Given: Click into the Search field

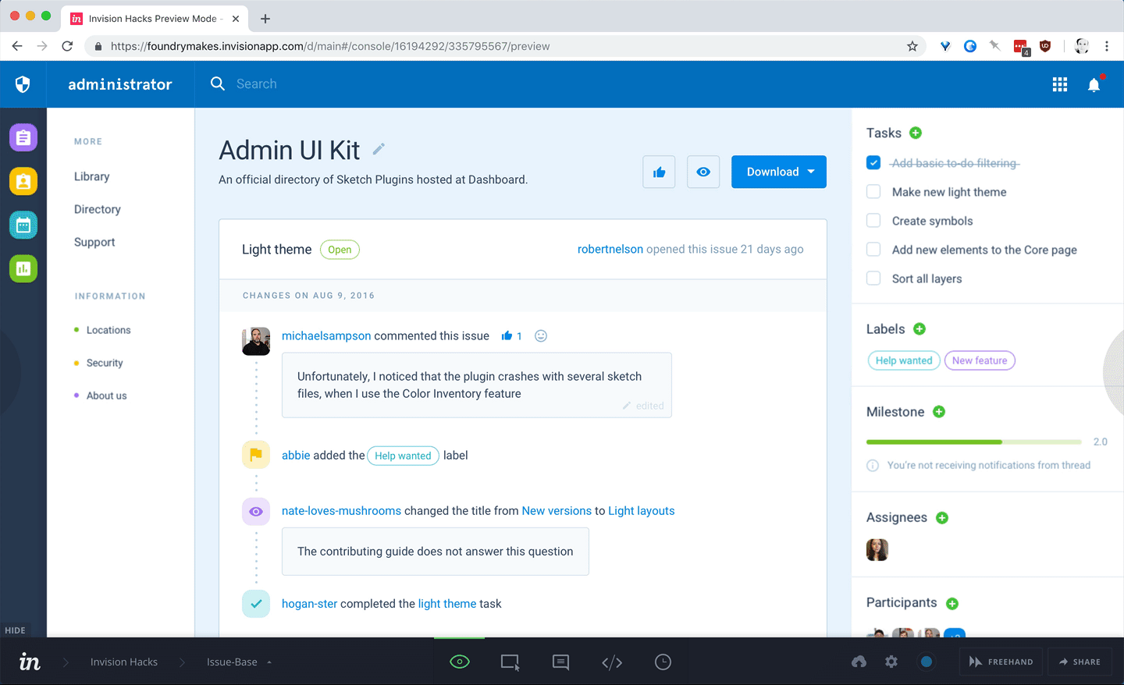Looking at the screenshot, I should (x=257, y=83).
